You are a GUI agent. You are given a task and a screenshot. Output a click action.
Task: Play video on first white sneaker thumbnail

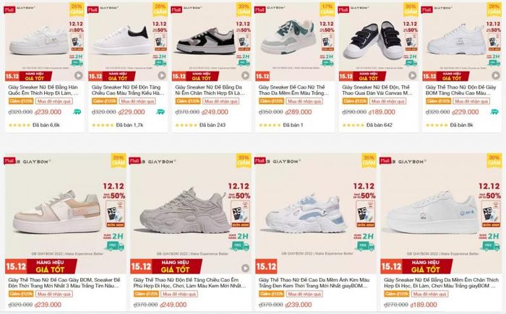click(x=78, y=76)
